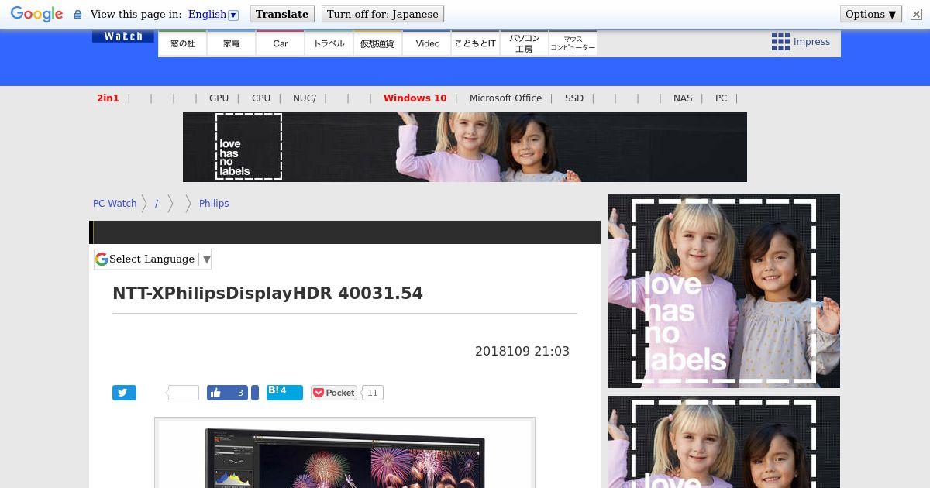Click the Impress grid icon

780,42
